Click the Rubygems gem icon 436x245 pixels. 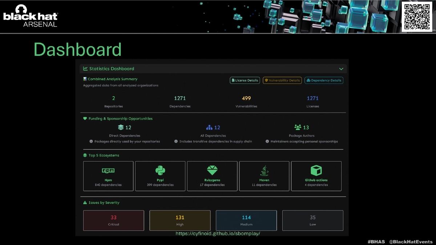(212, 170)
